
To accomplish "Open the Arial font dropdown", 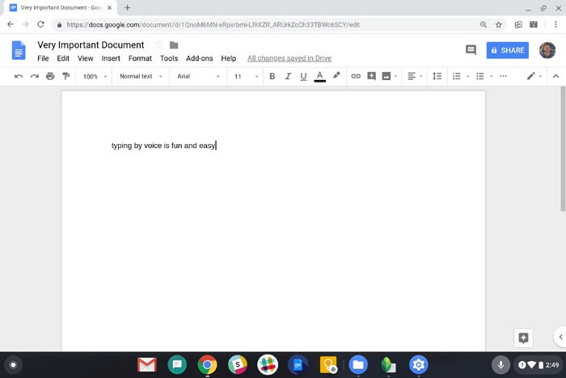I will click(198, 76).
